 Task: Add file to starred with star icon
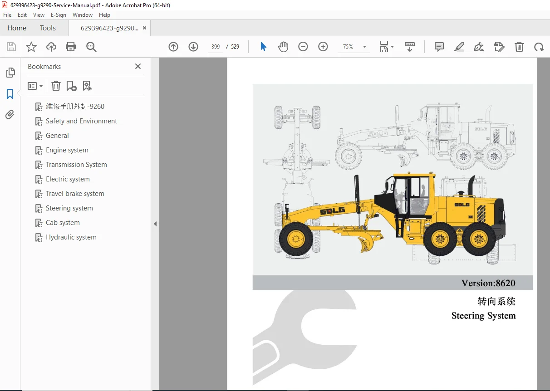pos(31,47)
